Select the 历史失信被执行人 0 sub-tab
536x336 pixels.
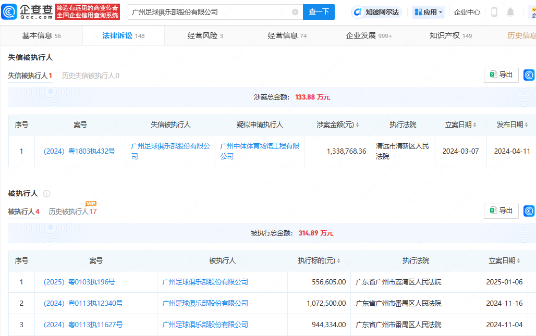point(91,76)
